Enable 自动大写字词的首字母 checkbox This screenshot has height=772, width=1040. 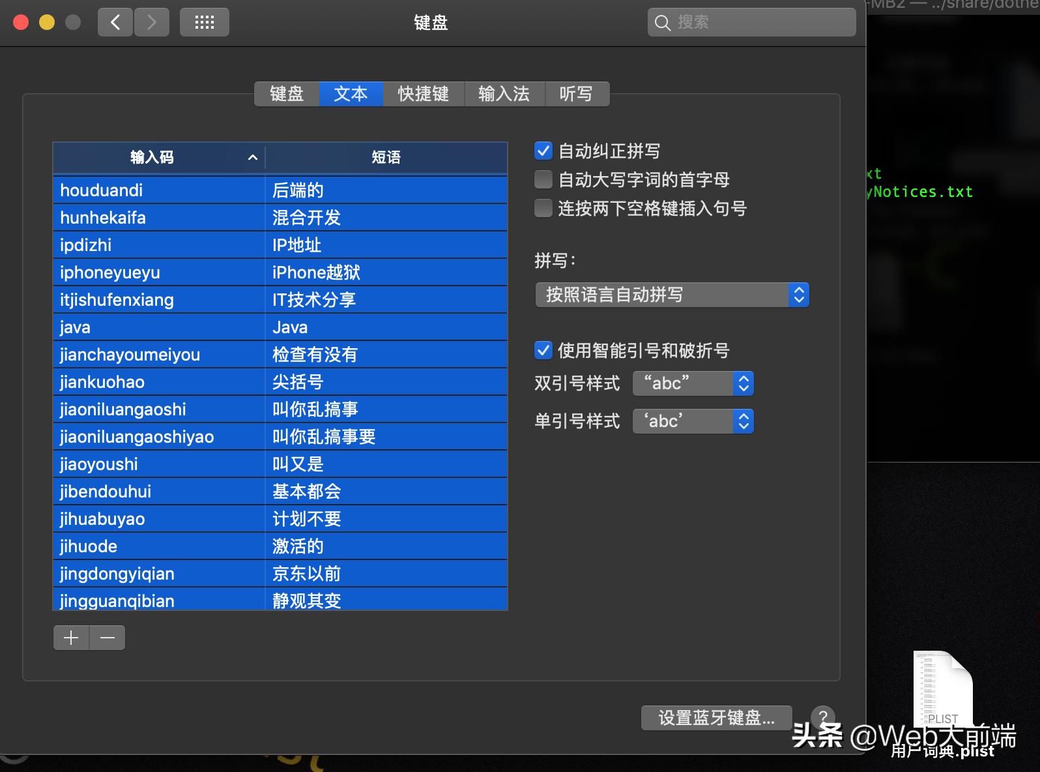543,179
